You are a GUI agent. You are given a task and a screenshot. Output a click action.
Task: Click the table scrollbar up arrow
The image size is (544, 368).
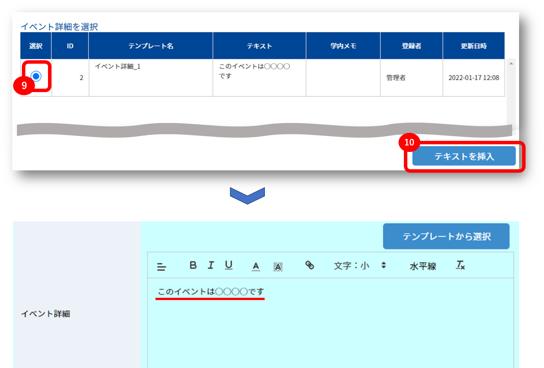point(511,63)
